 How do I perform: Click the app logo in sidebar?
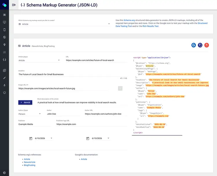pos(4,5)
